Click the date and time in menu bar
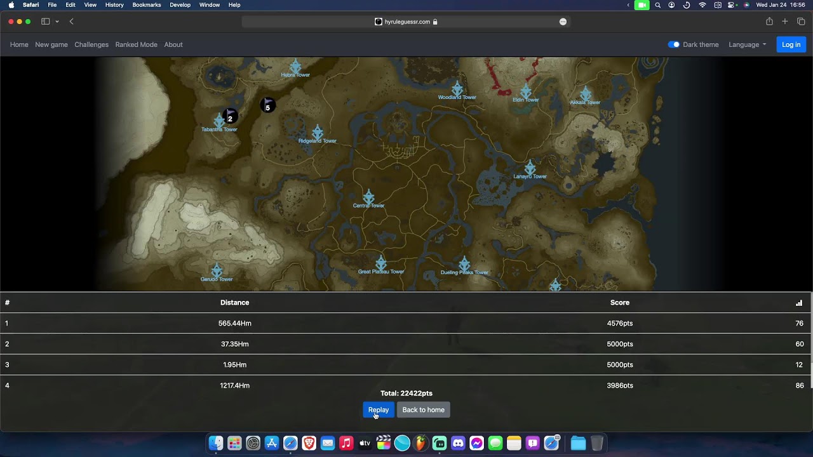Image resolution: width=813 pixels, height=457 pixels. tap(781, 5)
